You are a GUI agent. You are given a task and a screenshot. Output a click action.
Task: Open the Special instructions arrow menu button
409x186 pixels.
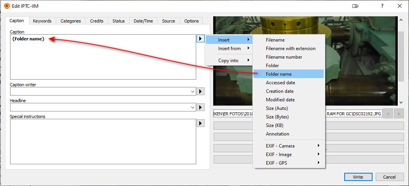(x=200, y=123)
